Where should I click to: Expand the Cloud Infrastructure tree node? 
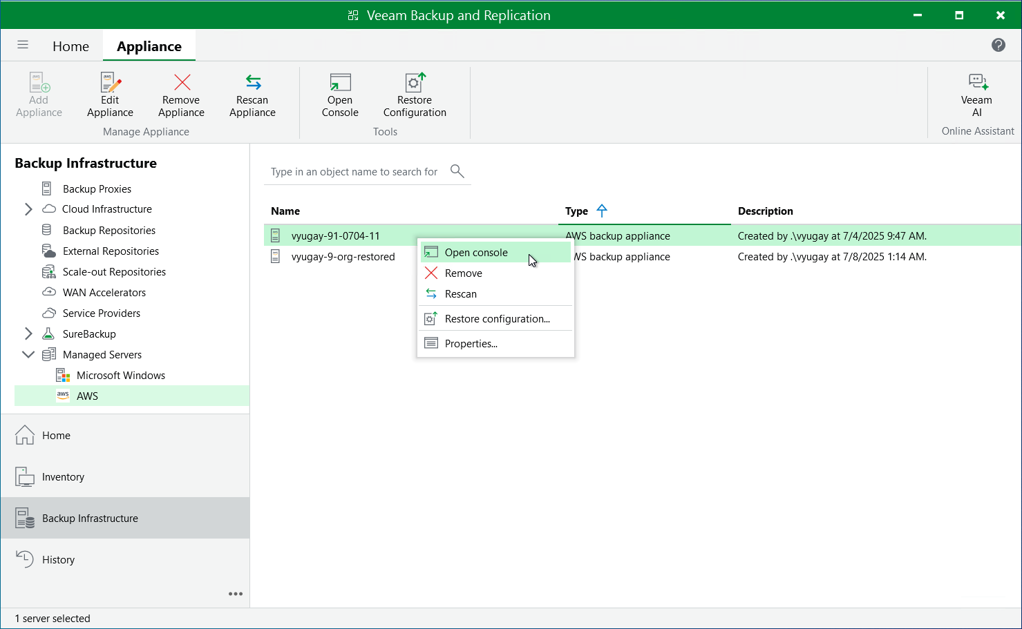click(x=28, y=209)
